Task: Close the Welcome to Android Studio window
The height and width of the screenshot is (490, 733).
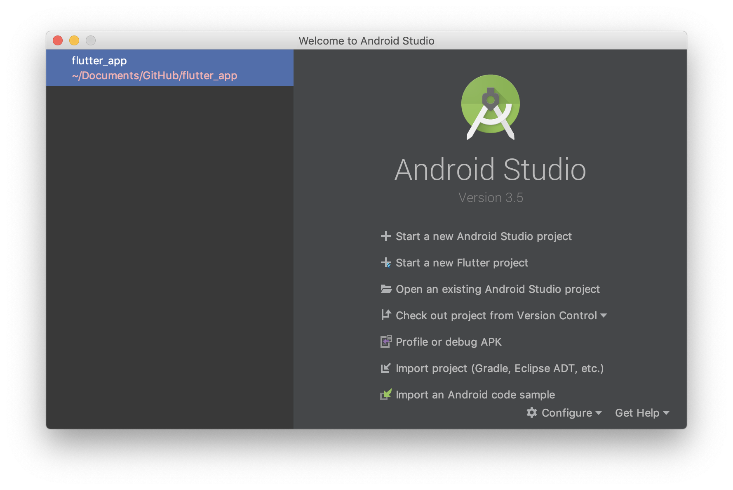Action: 58,40
